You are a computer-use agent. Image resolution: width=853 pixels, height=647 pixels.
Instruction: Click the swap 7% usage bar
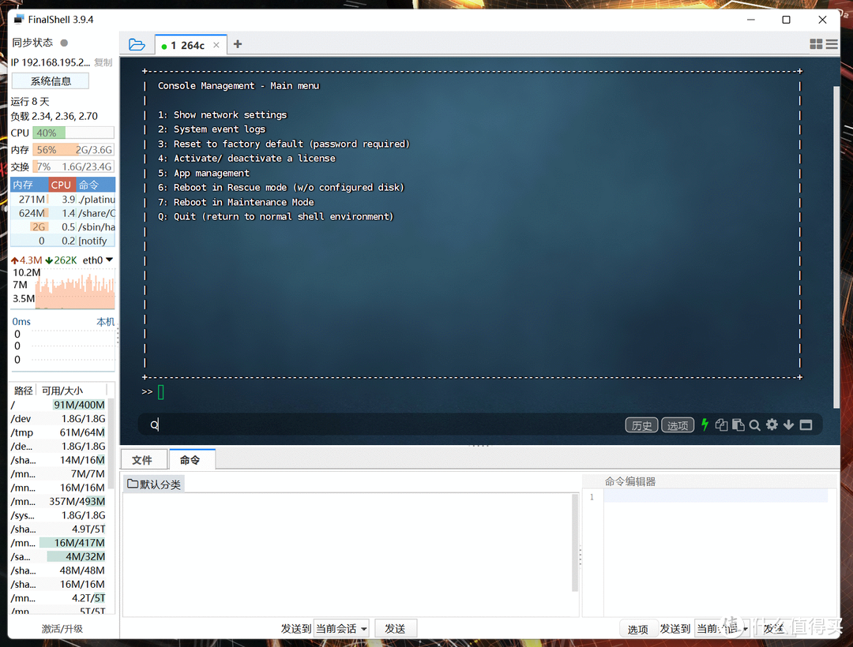pyautogui.click(x=73, y=166)
